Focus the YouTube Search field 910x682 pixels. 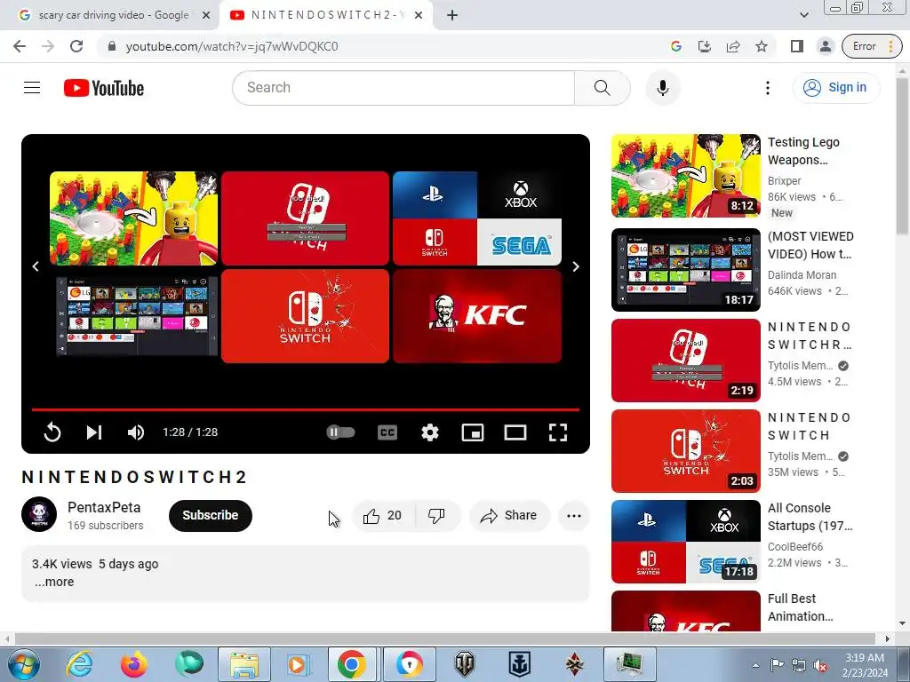(x=403, y=88)
